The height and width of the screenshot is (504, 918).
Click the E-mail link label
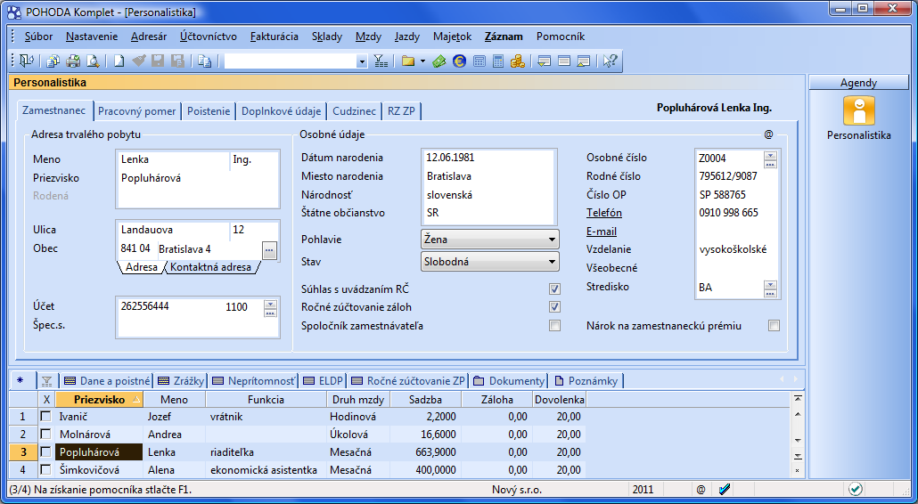point(602,232)
